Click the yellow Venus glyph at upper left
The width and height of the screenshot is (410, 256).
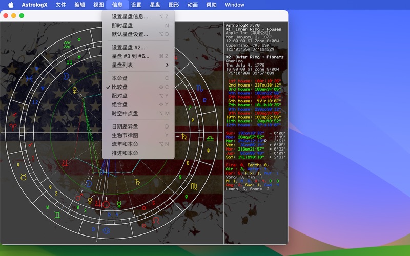pos(75,90)
